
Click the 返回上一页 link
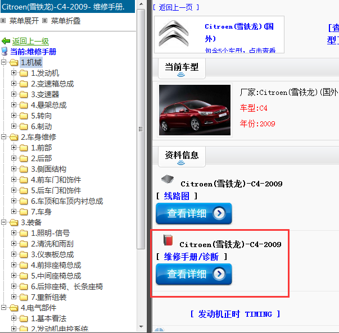[176, 7]
